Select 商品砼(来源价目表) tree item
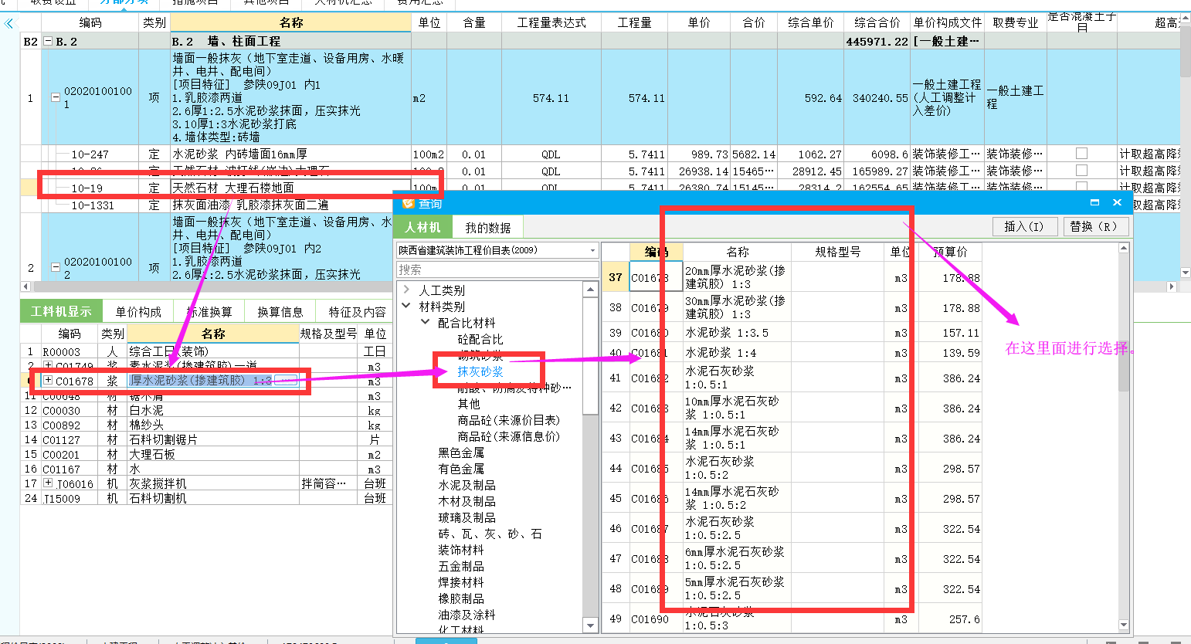 click(x=509, y=420)
